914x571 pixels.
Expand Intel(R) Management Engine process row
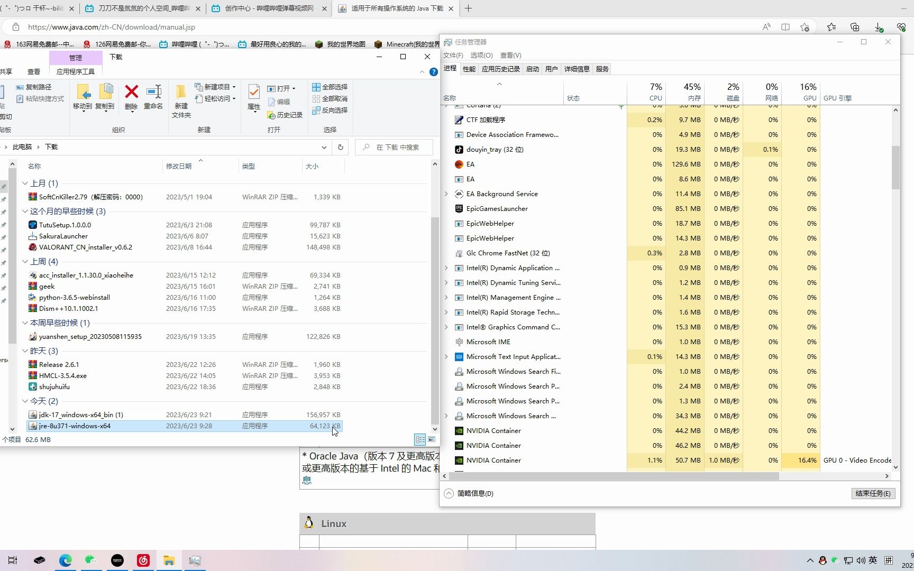[446, 298]
